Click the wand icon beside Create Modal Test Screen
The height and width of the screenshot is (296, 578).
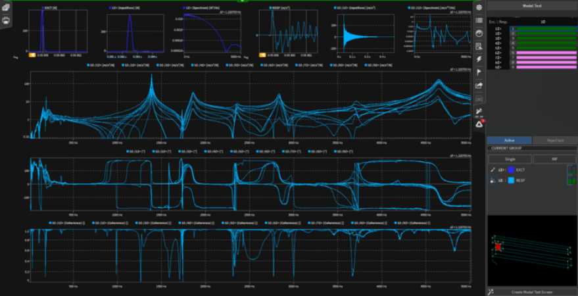491,292
